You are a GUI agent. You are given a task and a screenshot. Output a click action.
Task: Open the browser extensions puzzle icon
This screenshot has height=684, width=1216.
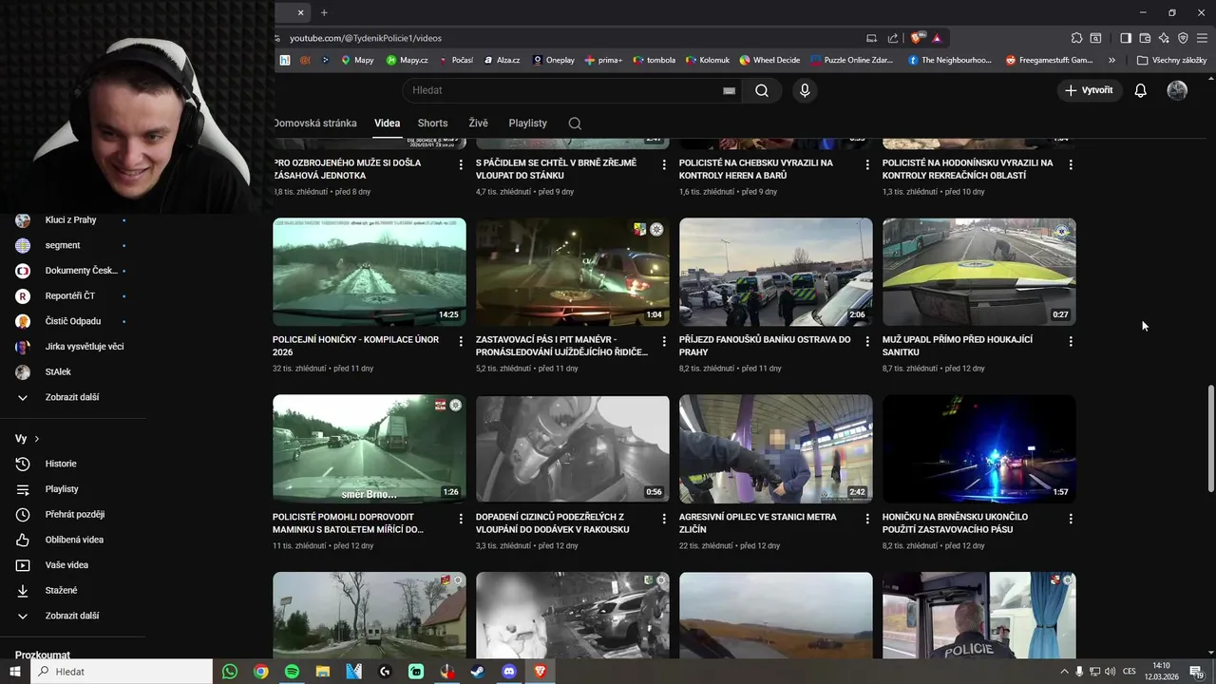pyautogui.click(x=1076, y=38)
